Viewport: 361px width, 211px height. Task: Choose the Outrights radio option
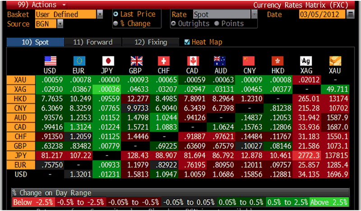point(175,23)
